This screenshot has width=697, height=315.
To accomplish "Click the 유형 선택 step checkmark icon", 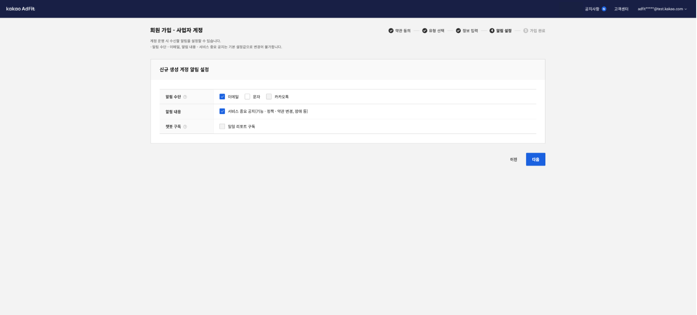I will click(x=425, y=31).
